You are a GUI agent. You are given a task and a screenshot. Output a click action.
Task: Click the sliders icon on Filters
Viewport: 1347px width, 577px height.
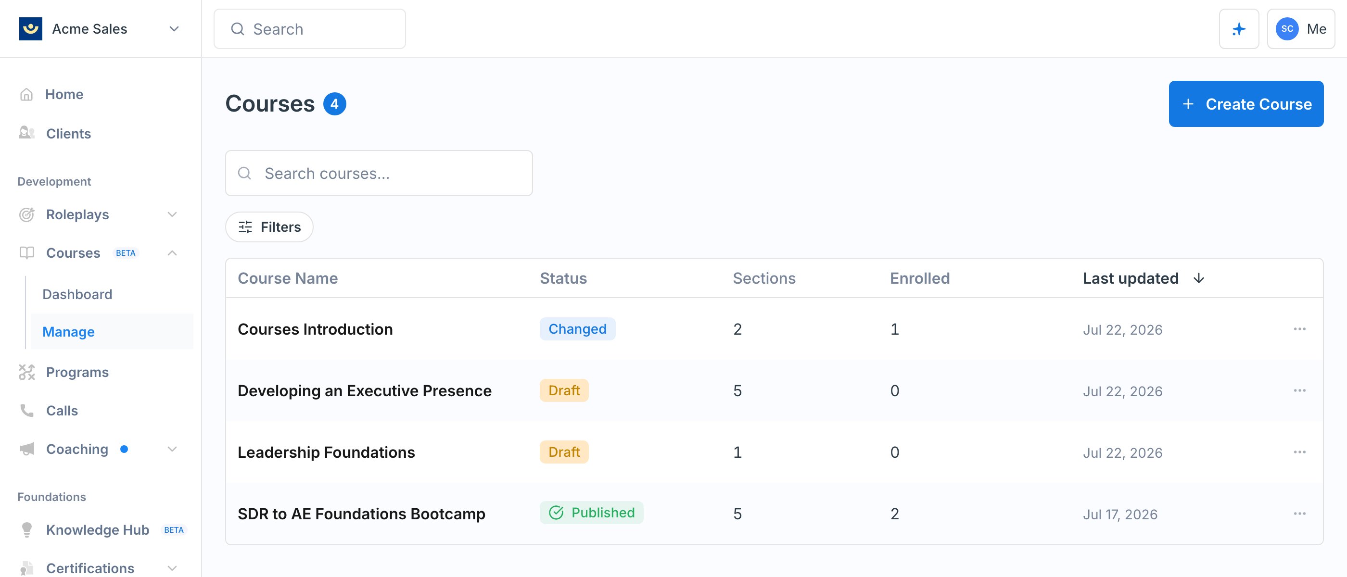click(245, 227)
